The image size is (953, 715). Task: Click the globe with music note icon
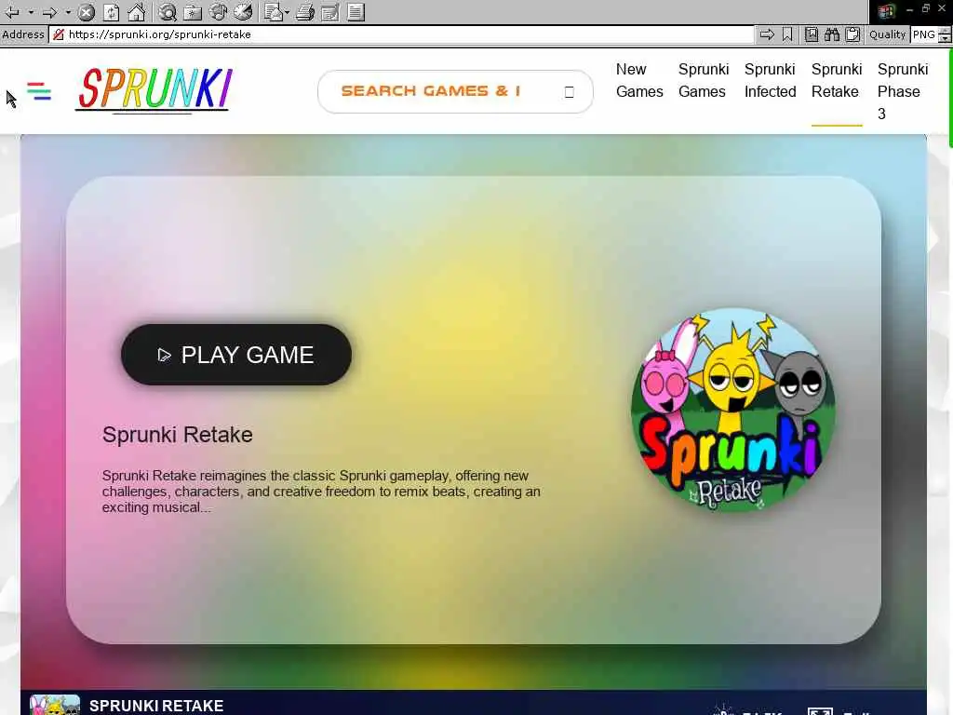tap(218, 11)
